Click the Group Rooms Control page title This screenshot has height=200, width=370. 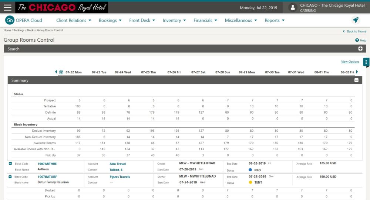(x=29, y=40)
